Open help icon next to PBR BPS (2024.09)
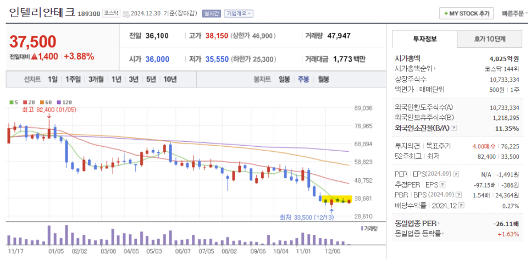 pyautogui.click(x=459, y=195)
